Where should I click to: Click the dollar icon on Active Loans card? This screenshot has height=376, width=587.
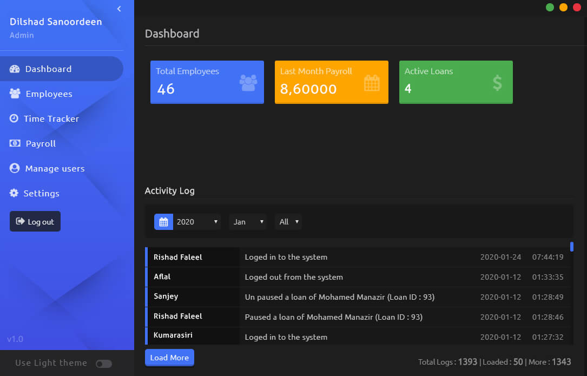click(x=497, y=83)
